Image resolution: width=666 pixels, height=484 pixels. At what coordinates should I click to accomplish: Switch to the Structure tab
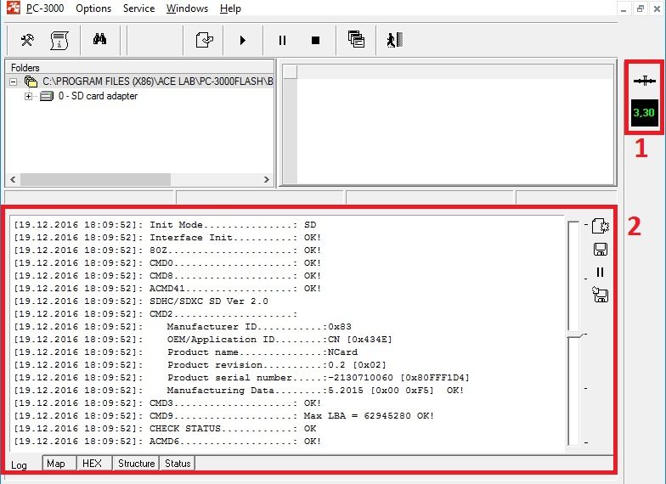tap(136, 464)
